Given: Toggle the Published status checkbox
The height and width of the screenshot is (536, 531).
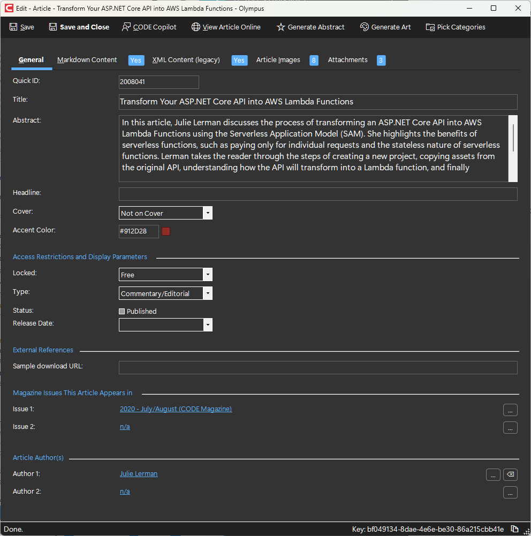Looking at the screenshot, I should 122,312.
